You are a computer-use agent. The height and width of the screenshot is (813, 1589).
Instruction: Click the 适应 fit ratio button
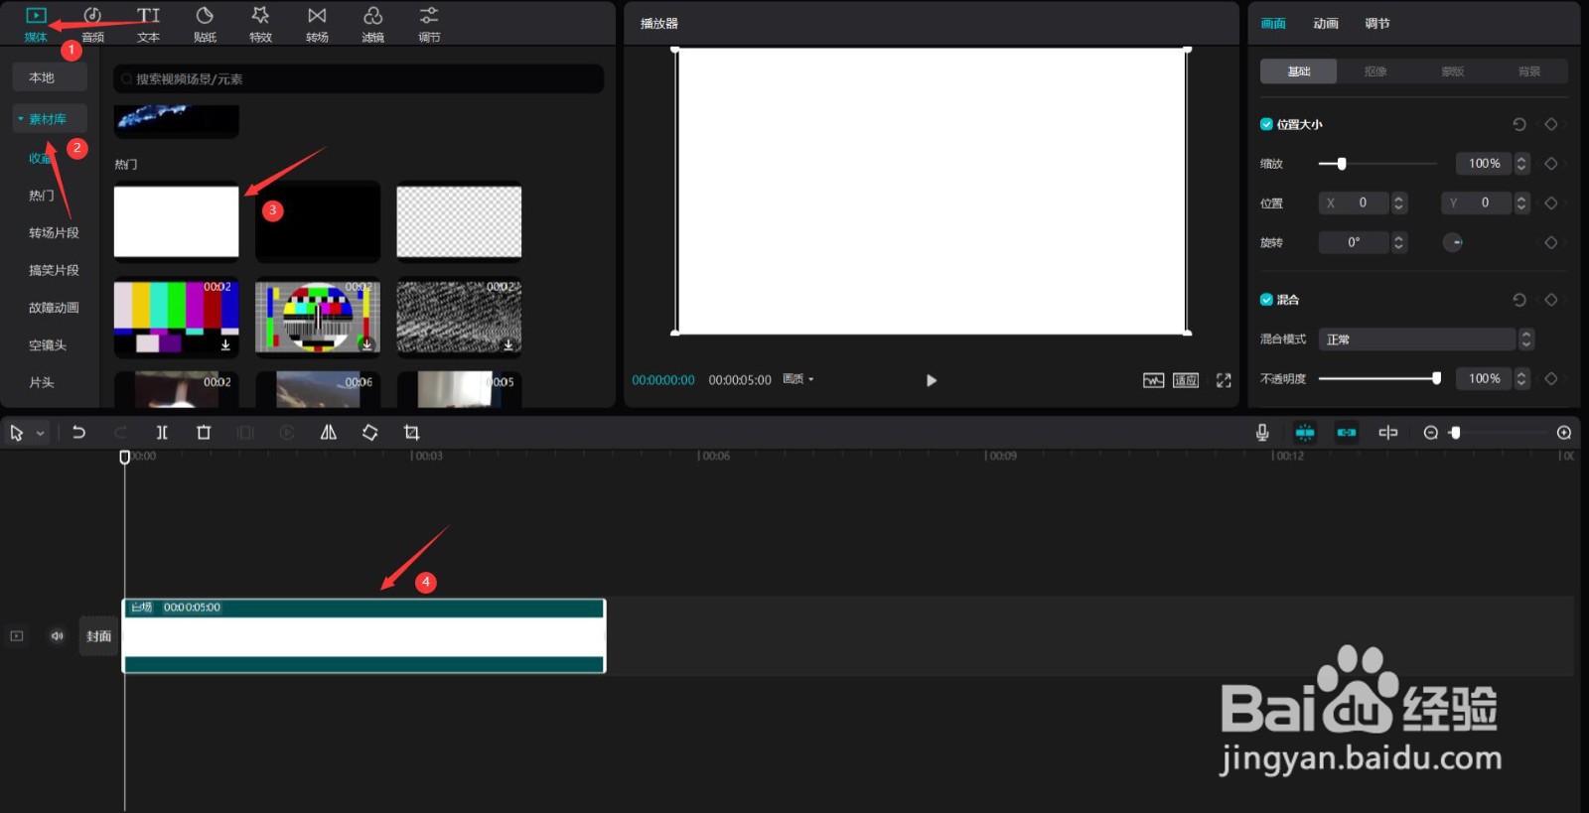1186,380
